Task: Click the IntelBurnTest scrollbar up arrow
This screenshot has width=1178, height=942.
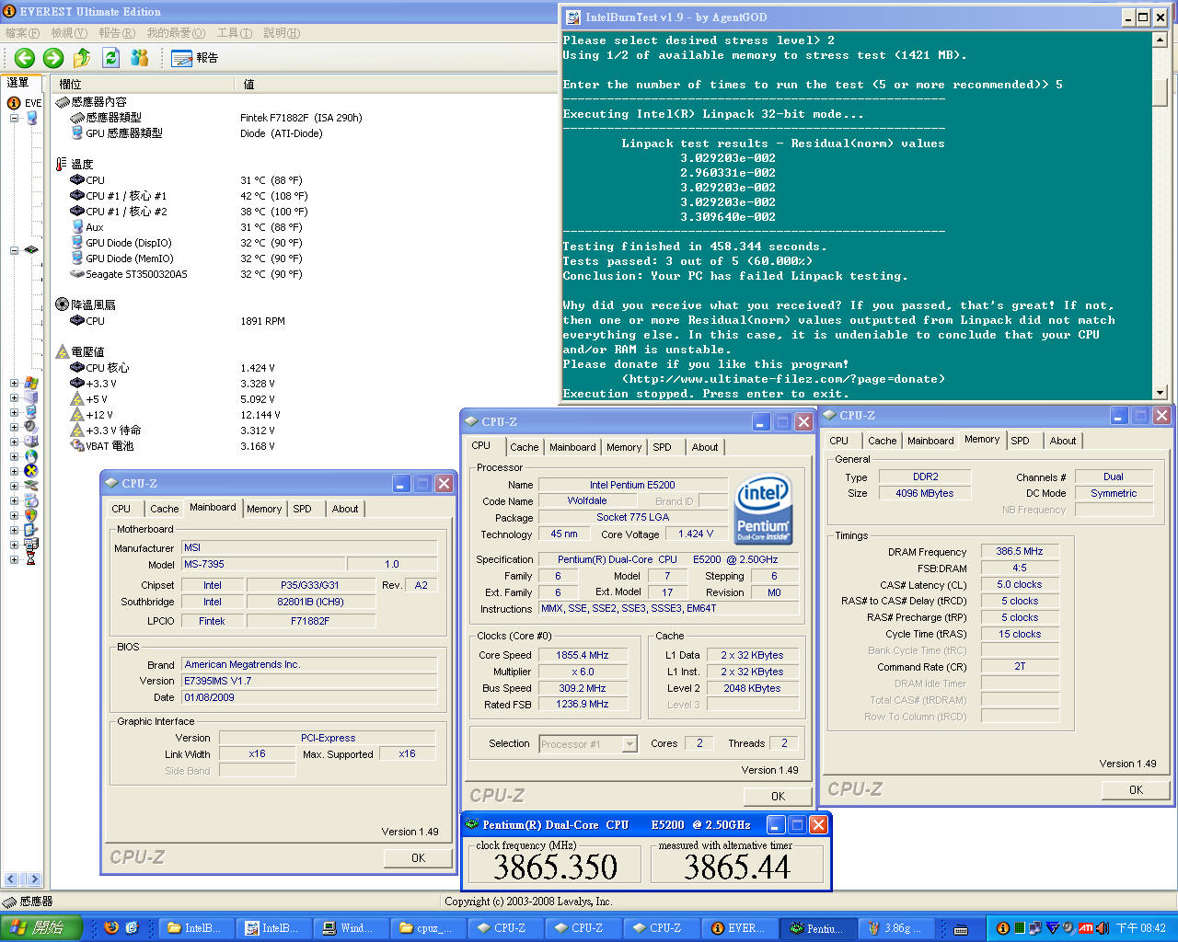Action: click(1160, 40)
